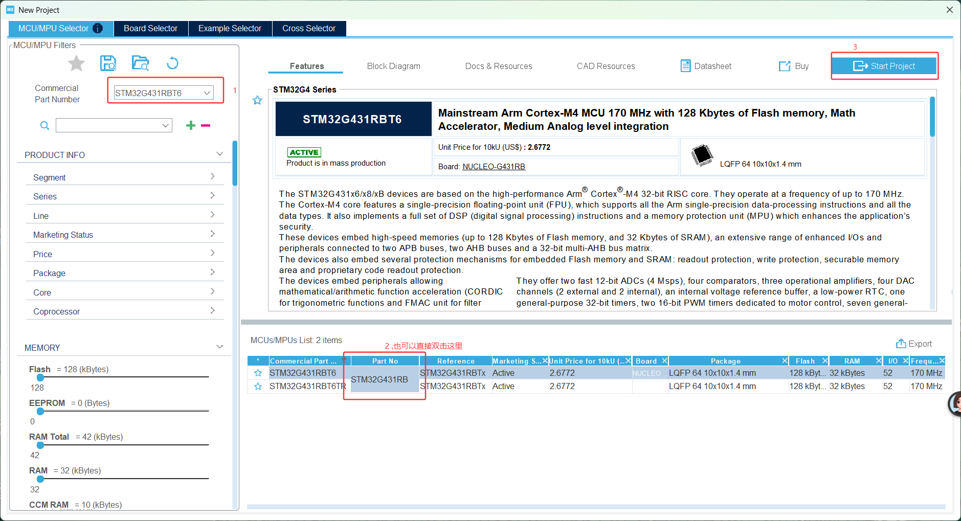Select STM32G431RBT6TR commercial part cell
This screenshot has height=521, width=961.
click(308, 387)
